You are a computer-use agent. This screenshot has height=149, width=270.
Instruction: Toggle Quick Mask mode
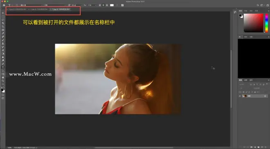[3, 95]
